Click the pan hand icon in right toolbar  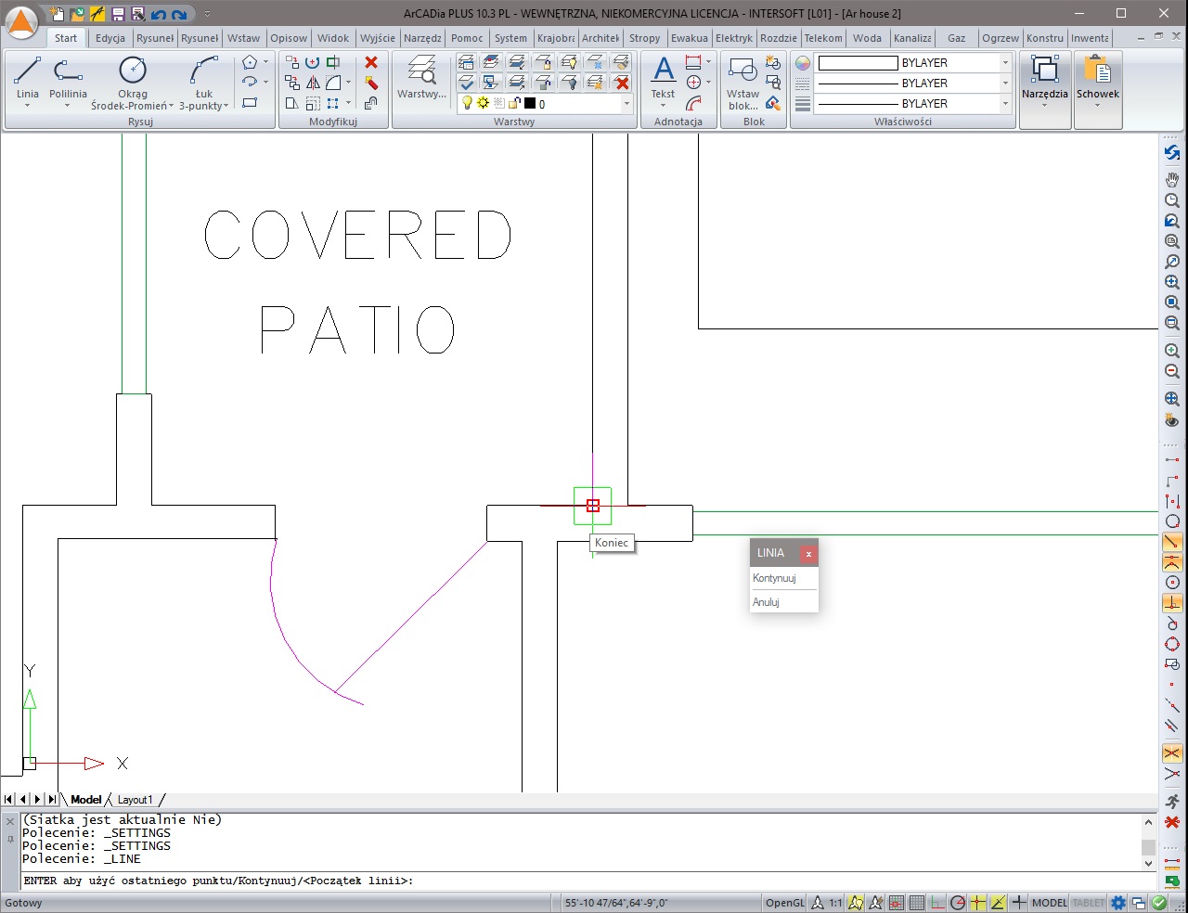point(1172,179)
